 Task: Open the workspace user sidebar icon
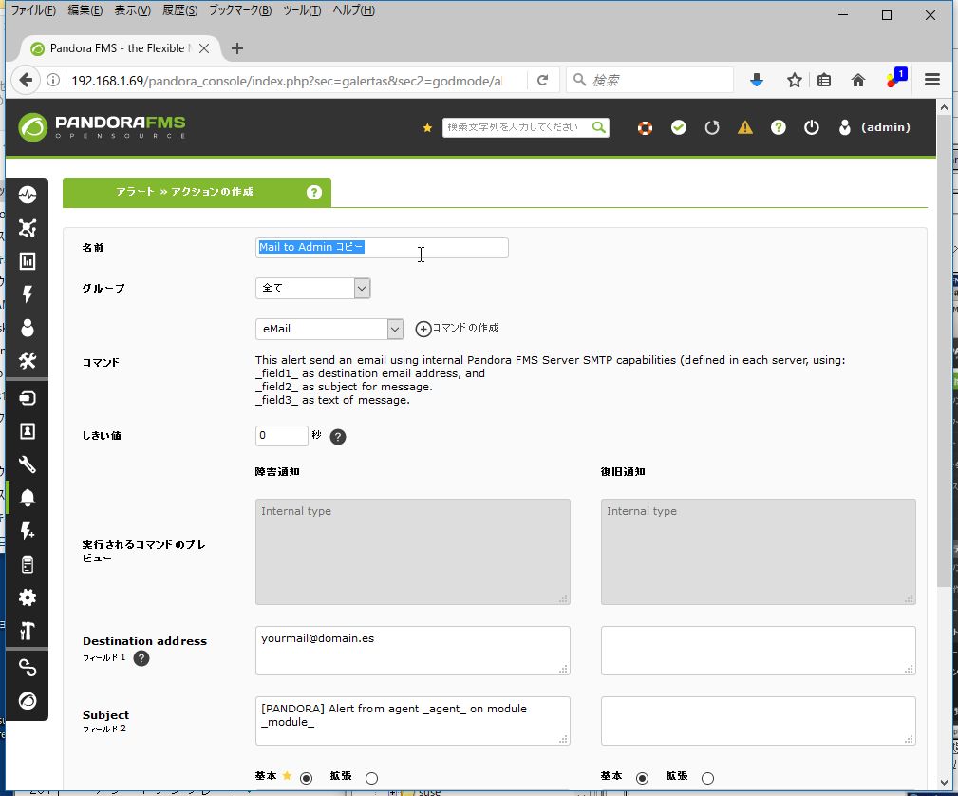(x=28, y=328)
